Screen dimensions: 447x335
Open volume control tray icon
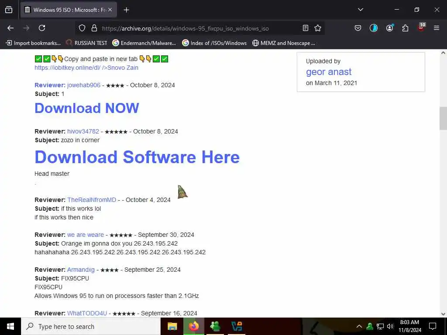(x=390, y=326)
